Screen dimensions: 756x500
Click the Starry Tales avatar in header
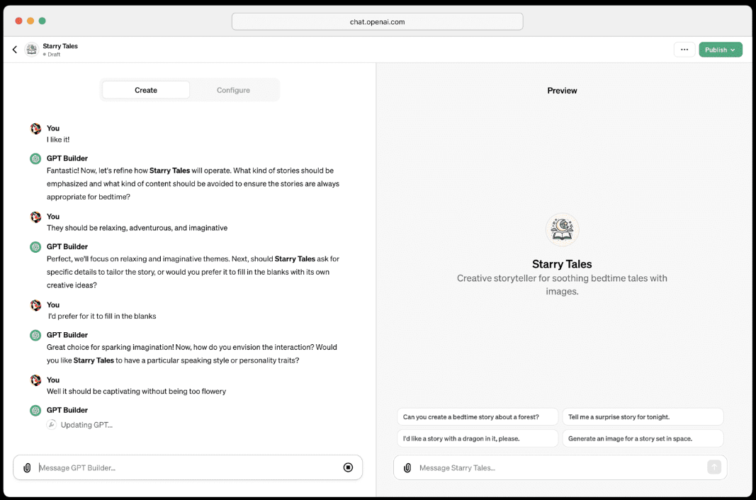click(32, 49)
